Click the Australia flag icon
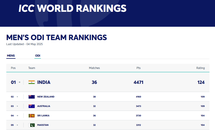The image size is (215, 130). tap(32, 106)
